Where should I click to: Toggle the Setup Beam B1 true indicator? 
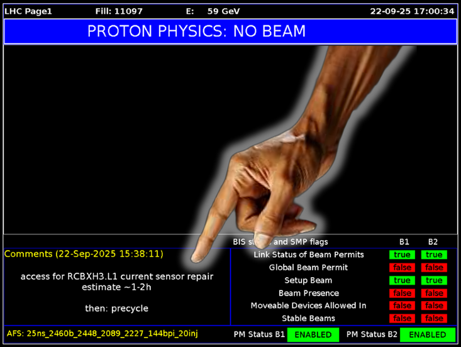pyautogui.click(x=402, y=280)
